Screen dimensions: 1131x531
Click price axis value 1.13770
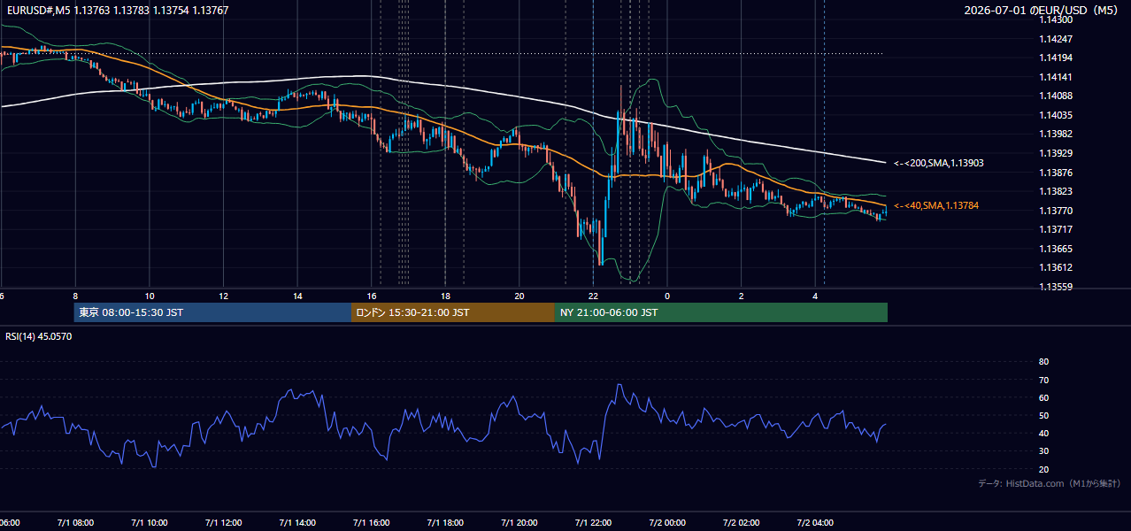pos(1057,211)
